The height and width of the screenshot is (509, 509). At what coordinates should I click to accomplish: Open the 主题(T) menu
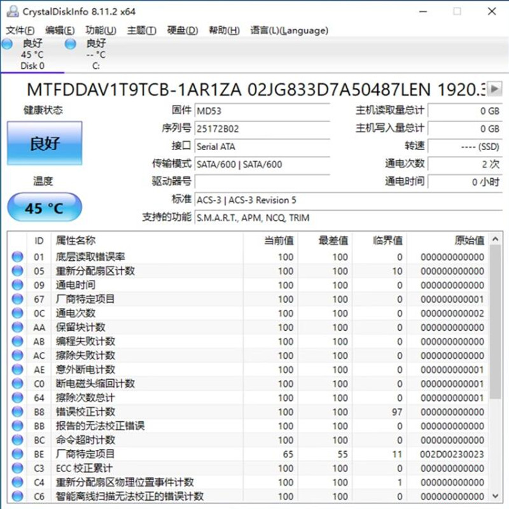(141, 31)
